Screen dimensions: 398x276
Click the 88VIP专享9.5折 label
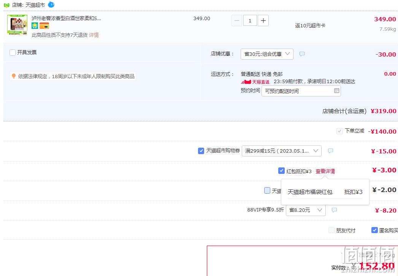tap(265, 210)
